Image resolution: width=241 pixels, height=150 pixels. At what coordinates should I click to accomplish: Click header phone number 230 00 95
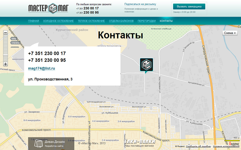pos(88,13)
